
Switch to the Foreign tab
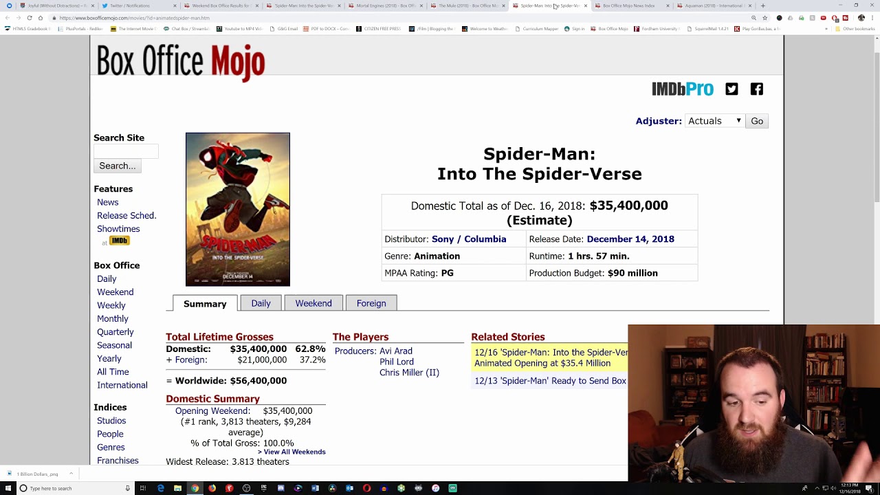point(371,303)
